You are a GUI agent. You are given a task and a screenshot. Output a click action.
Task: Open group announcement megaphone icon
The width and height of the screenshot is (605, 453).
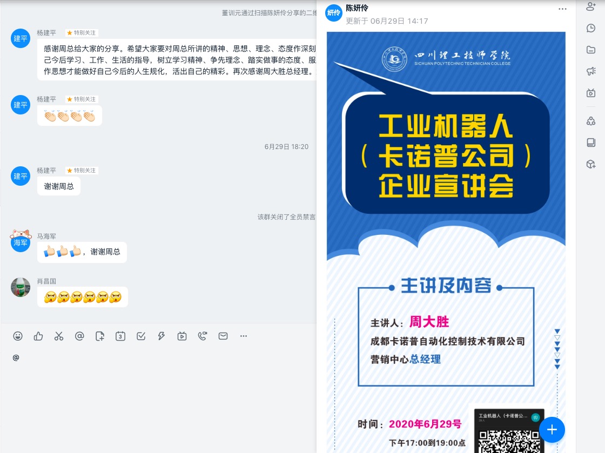tap(591, 71)
